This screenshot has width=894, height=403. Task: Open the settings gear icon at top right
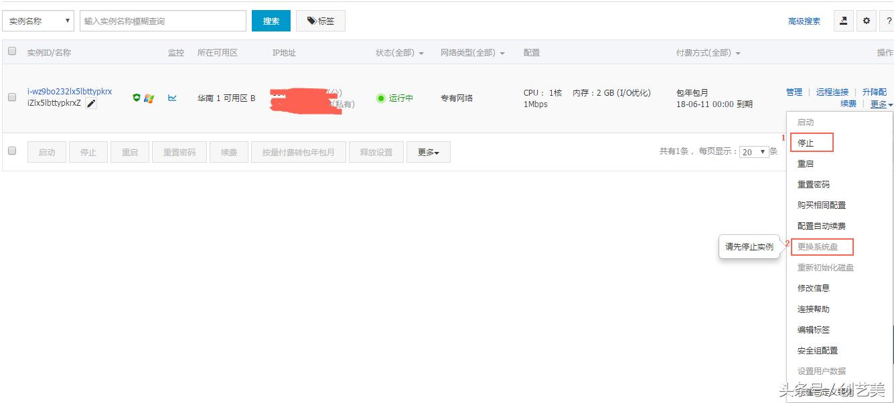866,20
